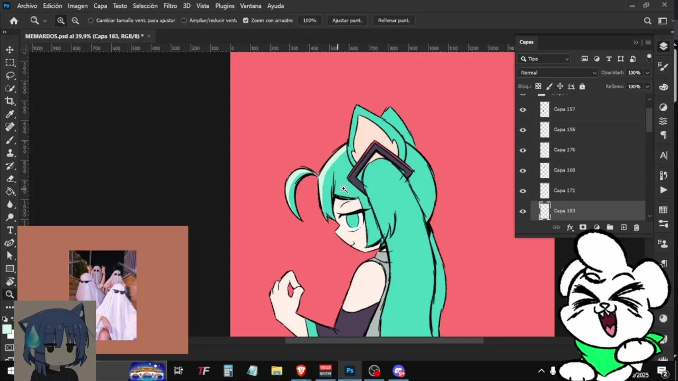
Task: Click the Zoom In magnifier option
Action: 61,21
